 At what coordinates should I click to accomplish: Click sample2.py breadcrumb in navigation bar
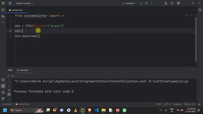(23, 104)
